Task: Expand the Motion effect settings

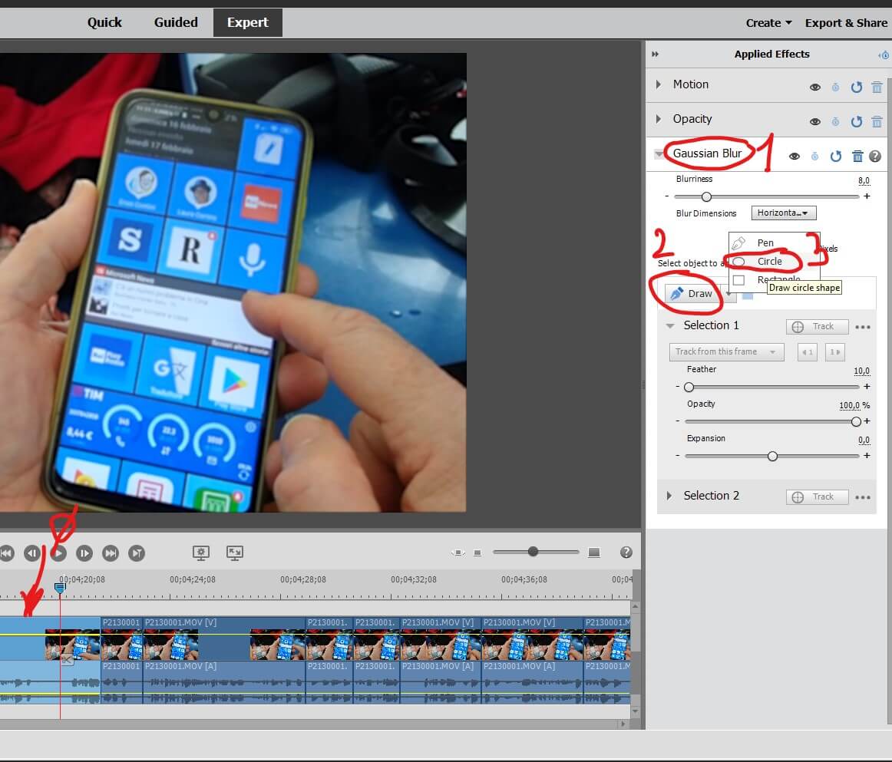Action: [659, 84]
